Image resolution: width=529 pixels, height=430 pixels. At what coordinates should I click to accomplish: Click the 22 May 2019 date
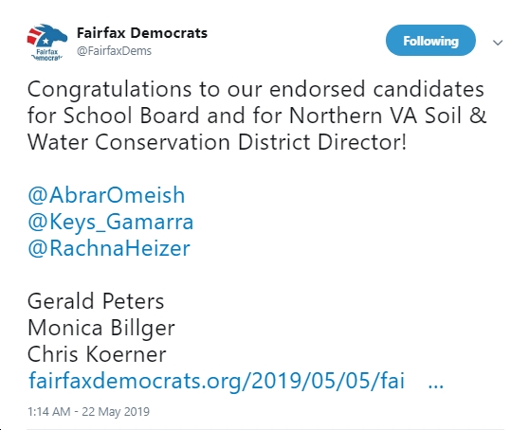[116, 411]
